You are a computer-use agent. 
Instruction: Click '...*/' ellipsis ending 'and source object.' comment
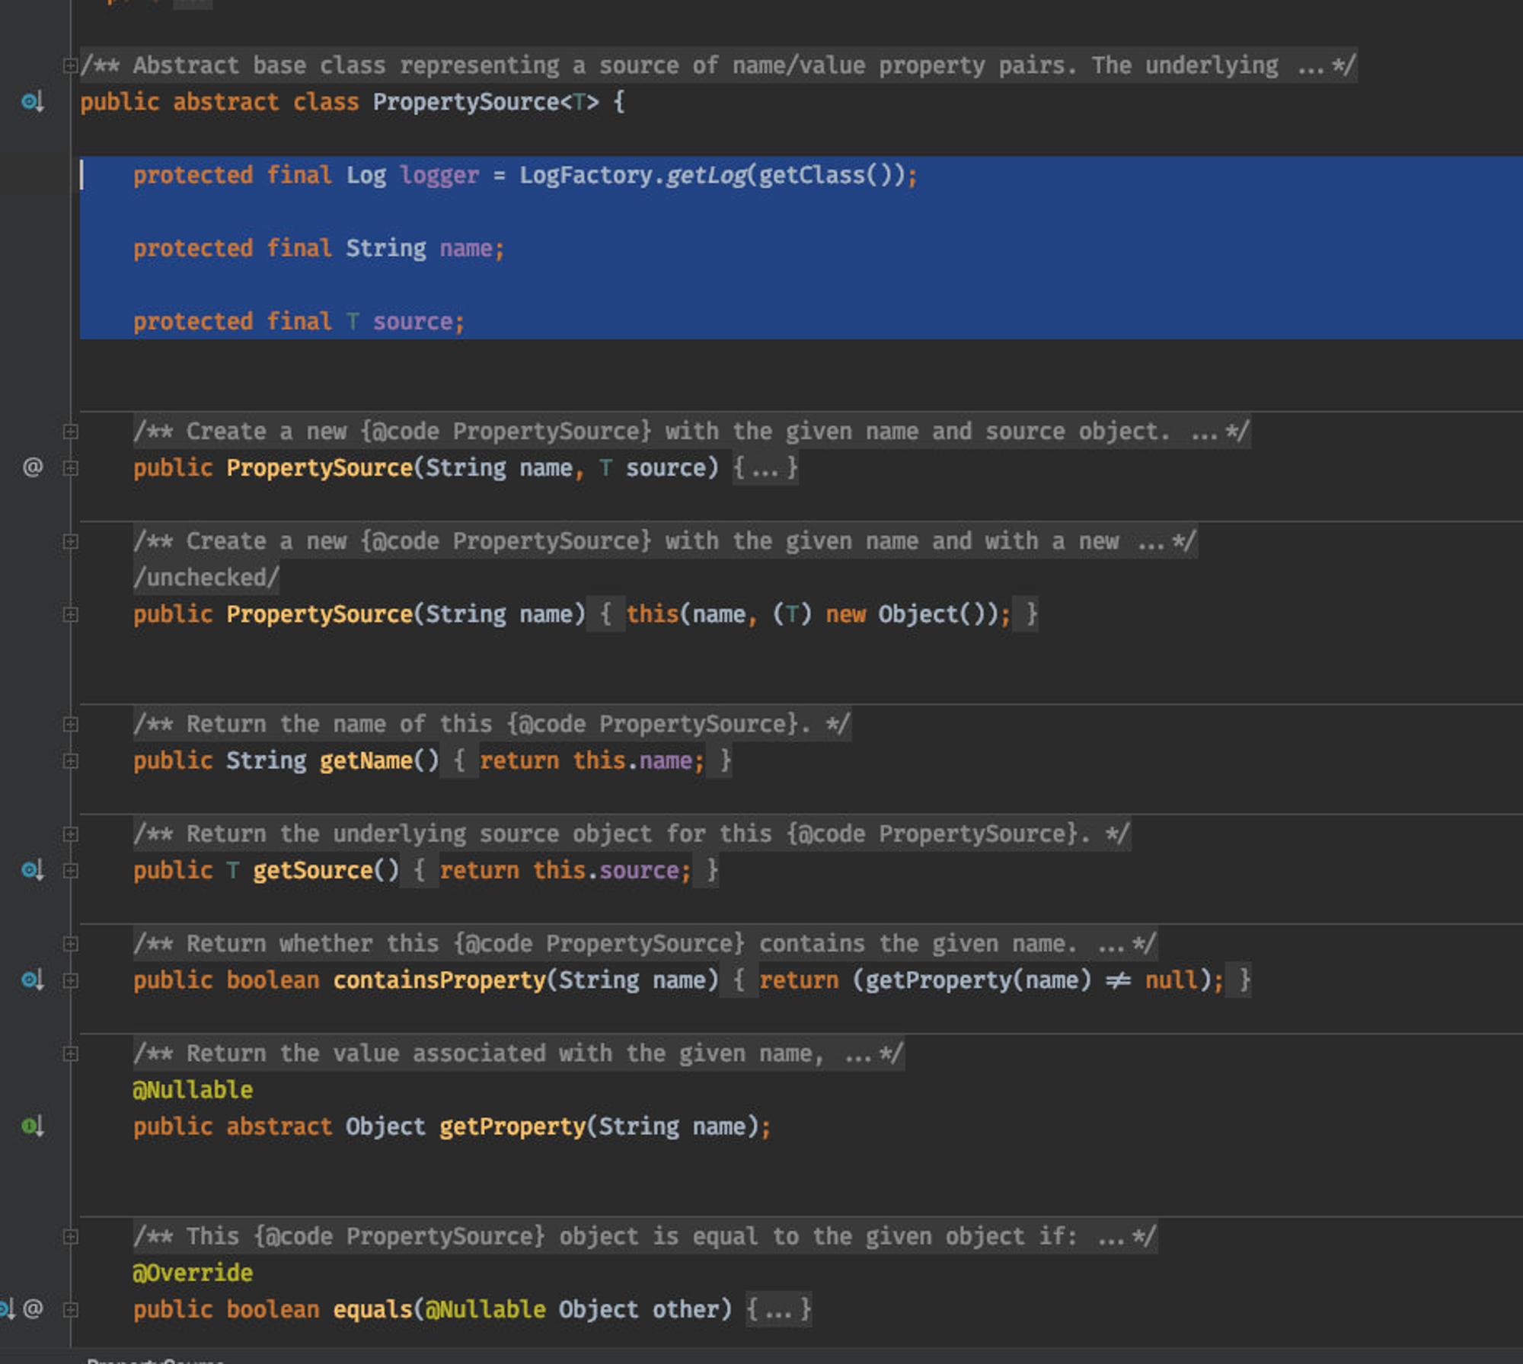(x=1219, y=432)
